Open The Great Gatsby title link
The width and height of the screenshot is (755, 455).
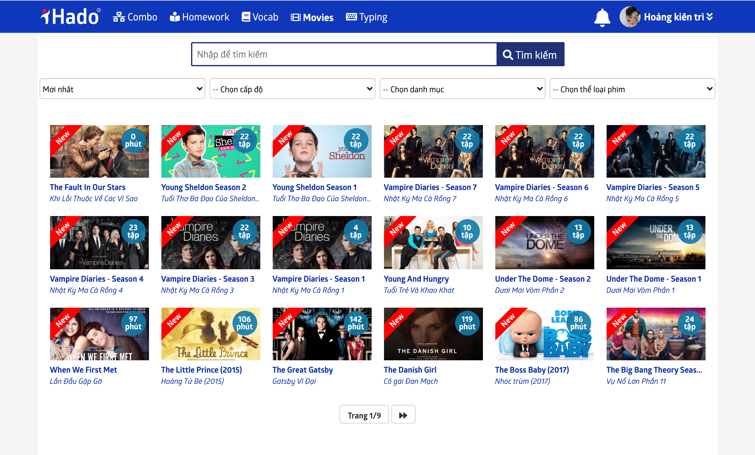[302, 370]
